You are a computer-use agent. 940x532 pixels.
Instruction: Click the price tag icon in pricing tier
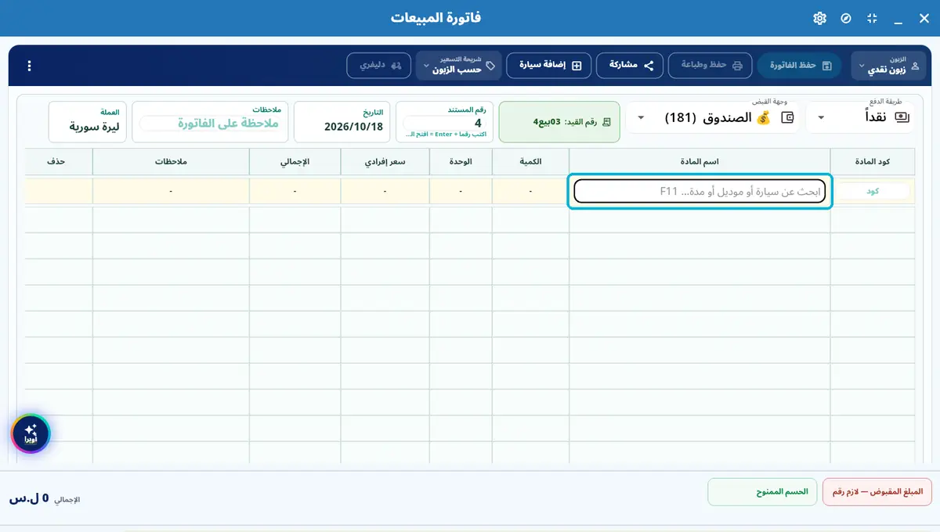click(x=490, y=66)
